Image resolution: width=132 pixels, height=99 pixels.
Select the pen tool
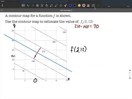pos(51,5)
